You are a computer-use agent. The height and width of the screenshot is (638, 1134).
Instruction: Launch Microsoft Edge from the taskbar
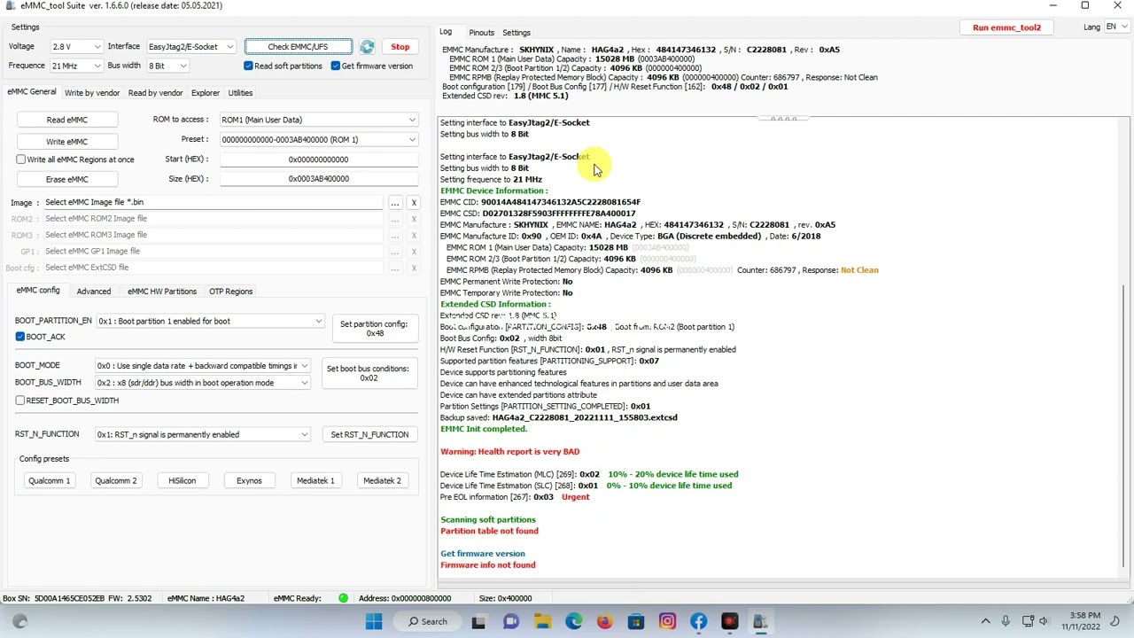[574, 621]
